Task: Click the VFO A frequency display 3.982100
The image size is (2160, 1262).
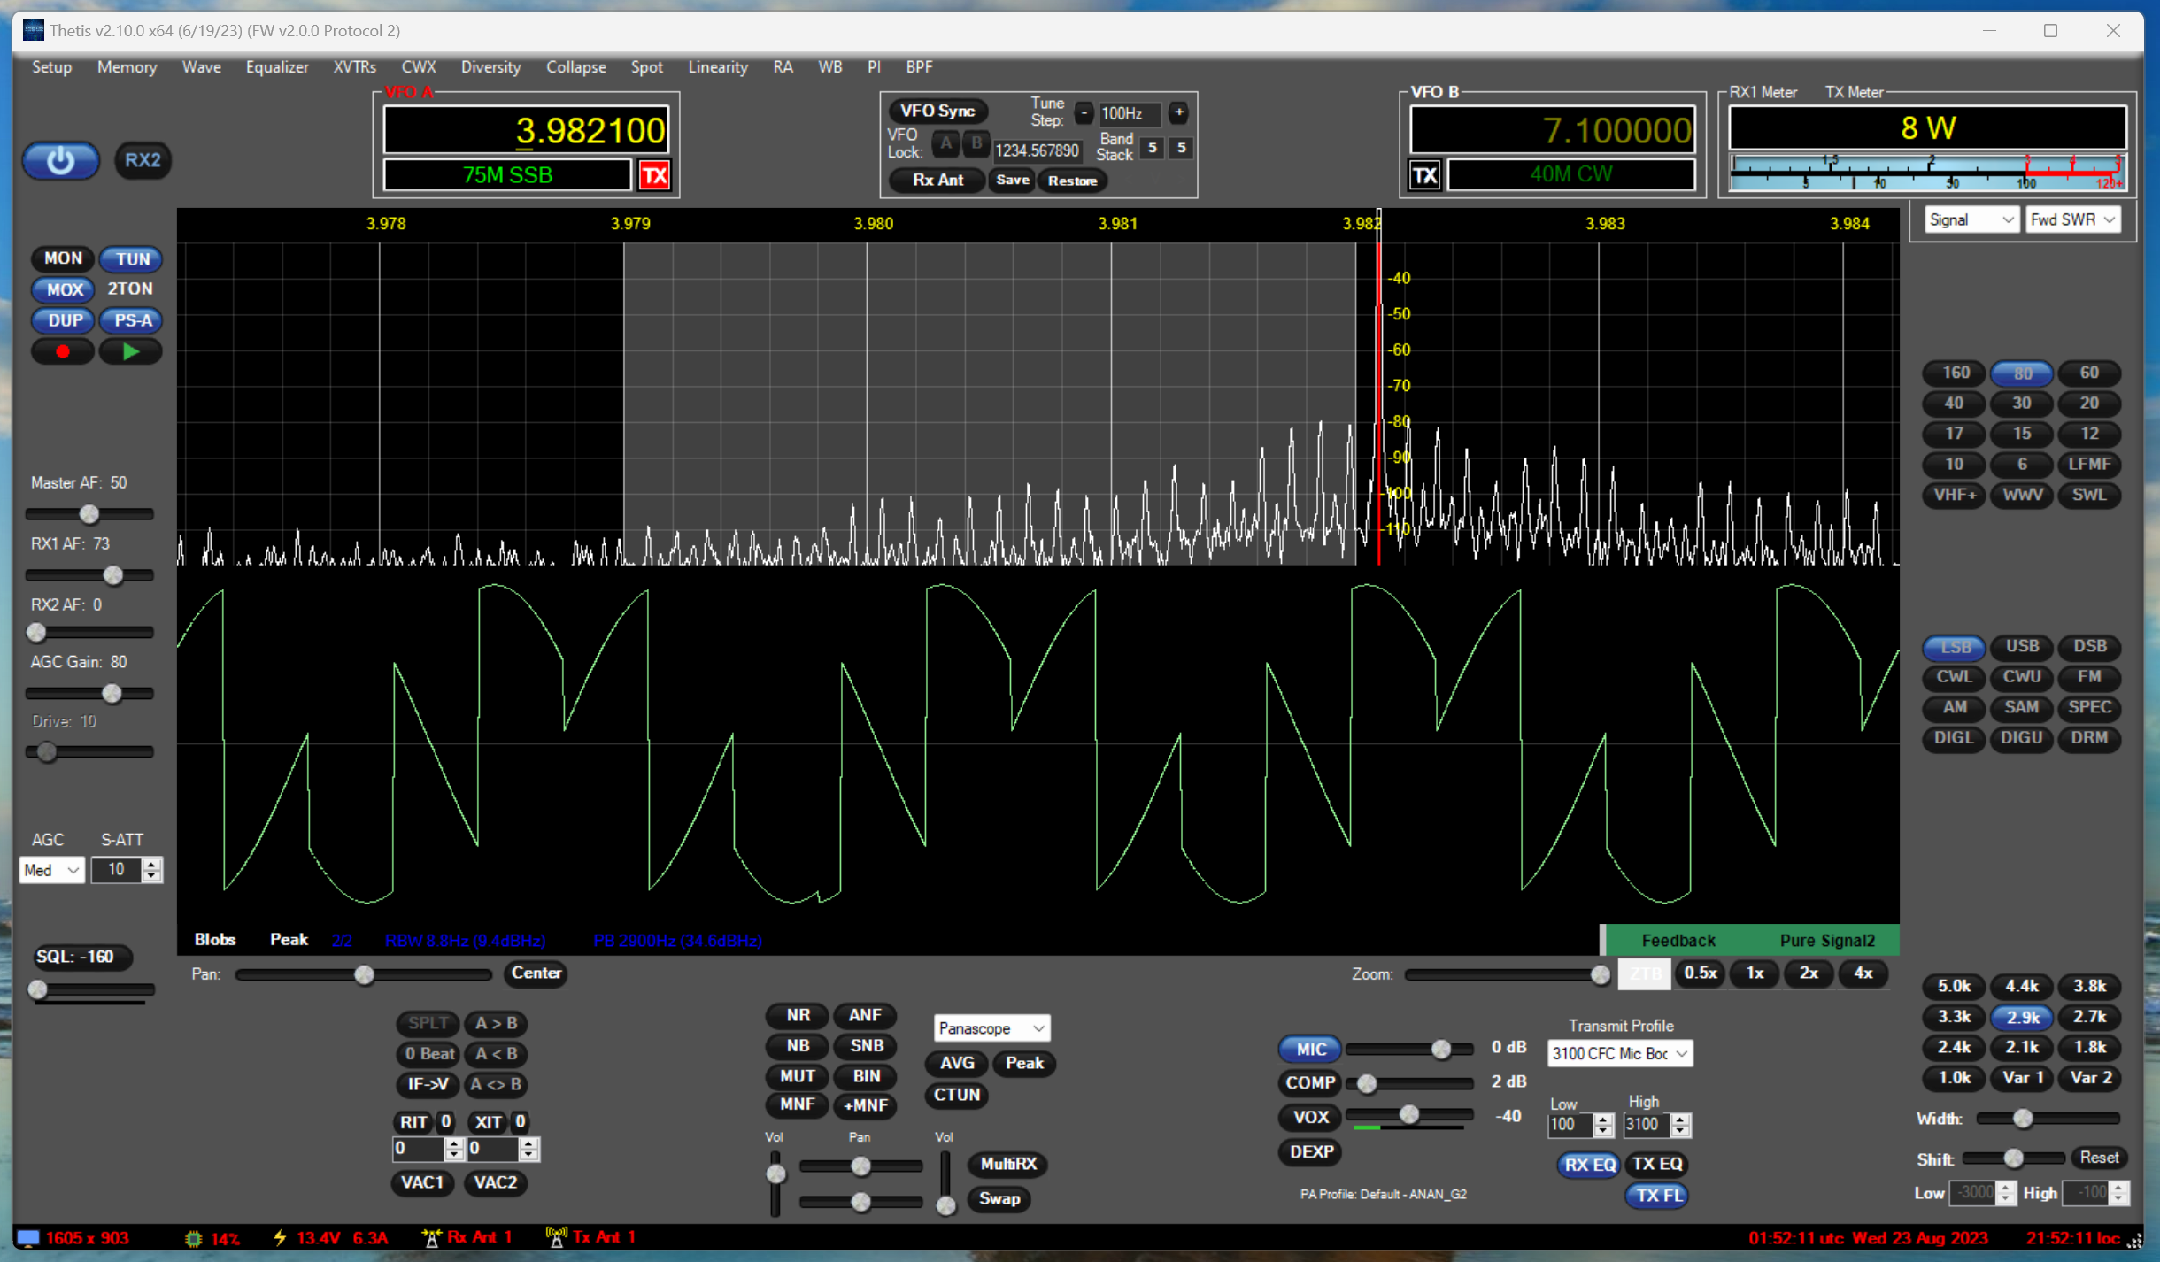Action: pyautogui.click(x=526, y=130)
